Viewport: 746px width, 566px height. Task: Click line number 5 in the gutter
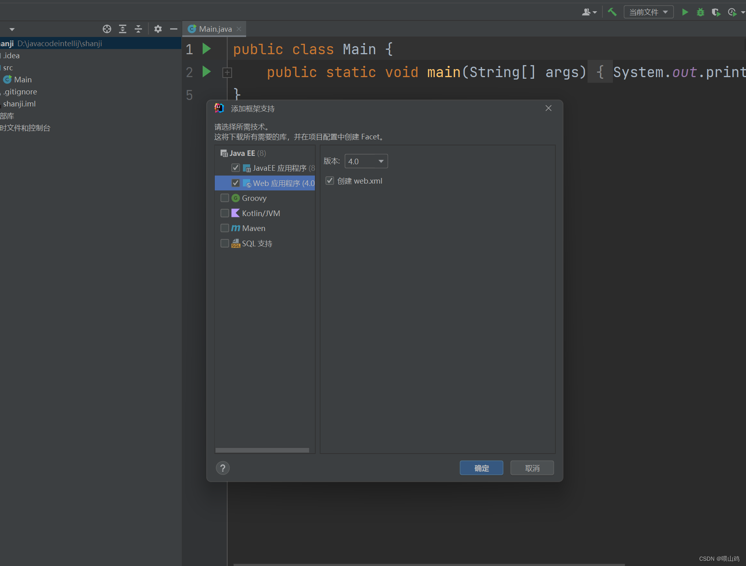(189, 95)
